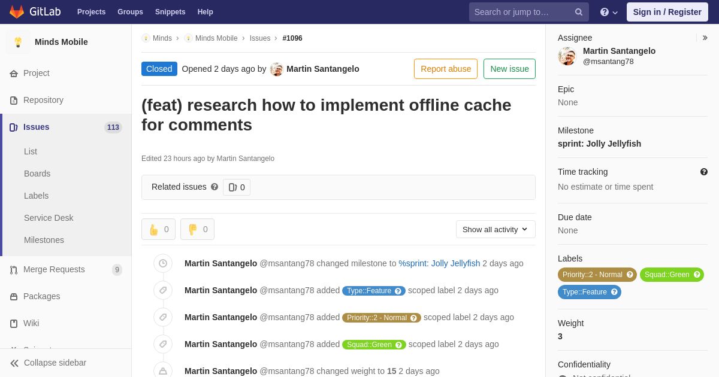719x377 pixels.
Task: Click help icon on activity Squad::Green label
Action: click(398, 345)
